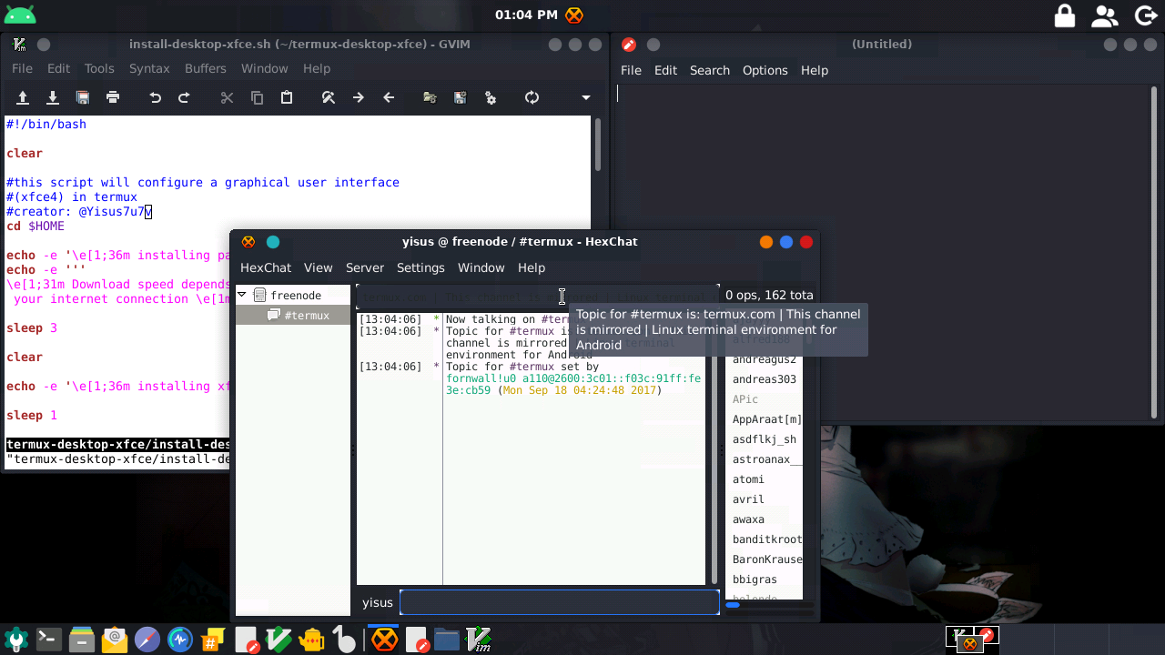This screenshot has height=655, width=1165.
Task: Select user avril in user list
Action: click(765, 499)
